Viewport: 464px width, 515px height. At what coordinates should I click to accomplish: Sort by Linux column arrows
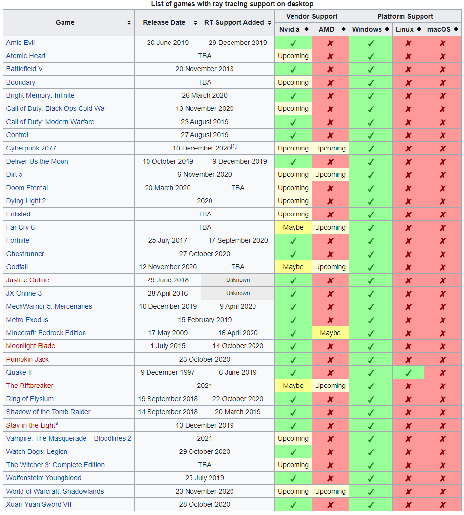pyautogui.click(x=419, y=29)
